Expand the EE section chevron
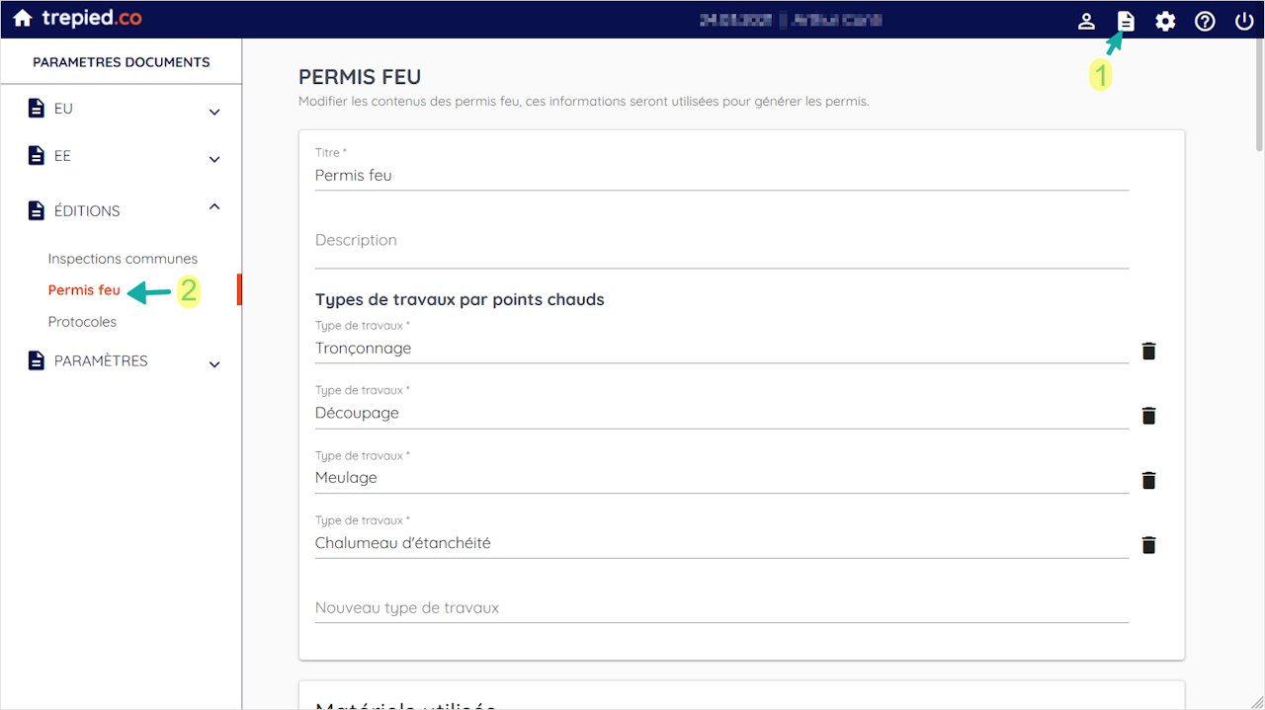Image resolution: width=1265 pixels, height=710 pixels. coord(214,159)
